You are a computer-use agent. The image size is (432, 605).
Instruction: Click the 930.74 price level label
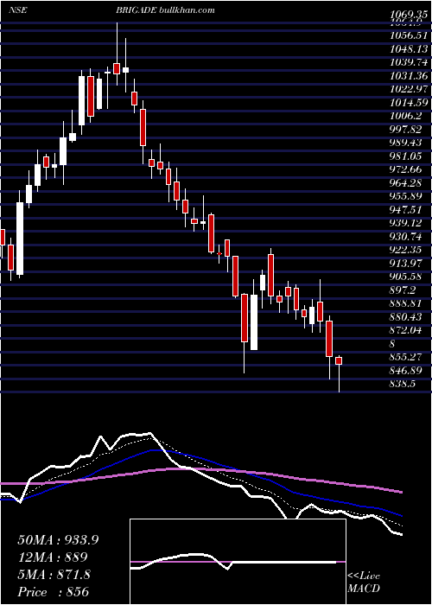[406, 237]
